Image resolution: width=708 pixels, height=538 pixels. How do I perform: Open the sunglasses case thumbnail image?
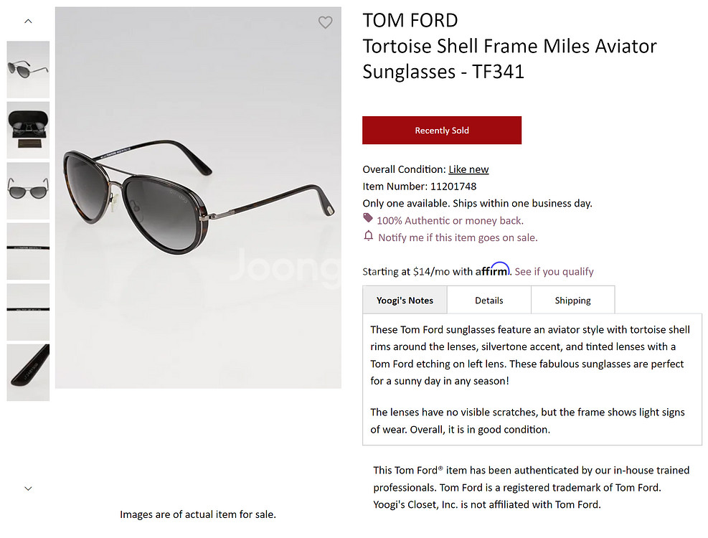(28, 130)
